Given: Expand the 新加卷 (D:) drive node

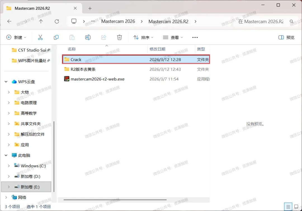Looking at the screenshot, I should (x=9, y=176).
